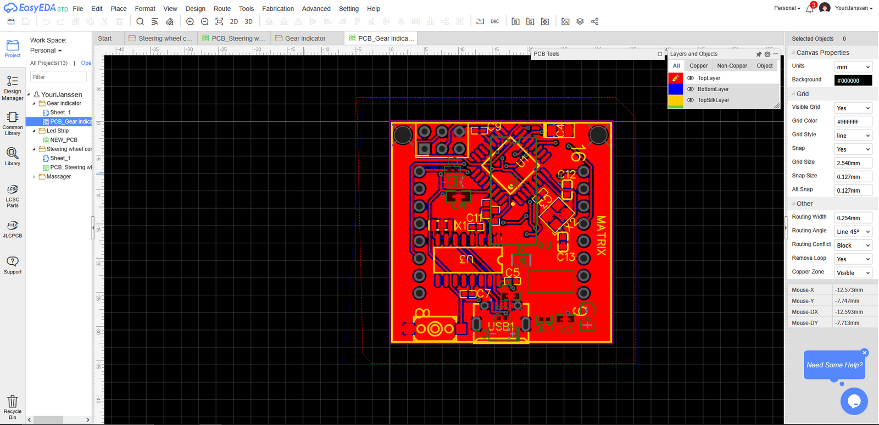This screenshot has width=879, height=425.
Task: Open notifications bell icon
Action: (809, 9)
